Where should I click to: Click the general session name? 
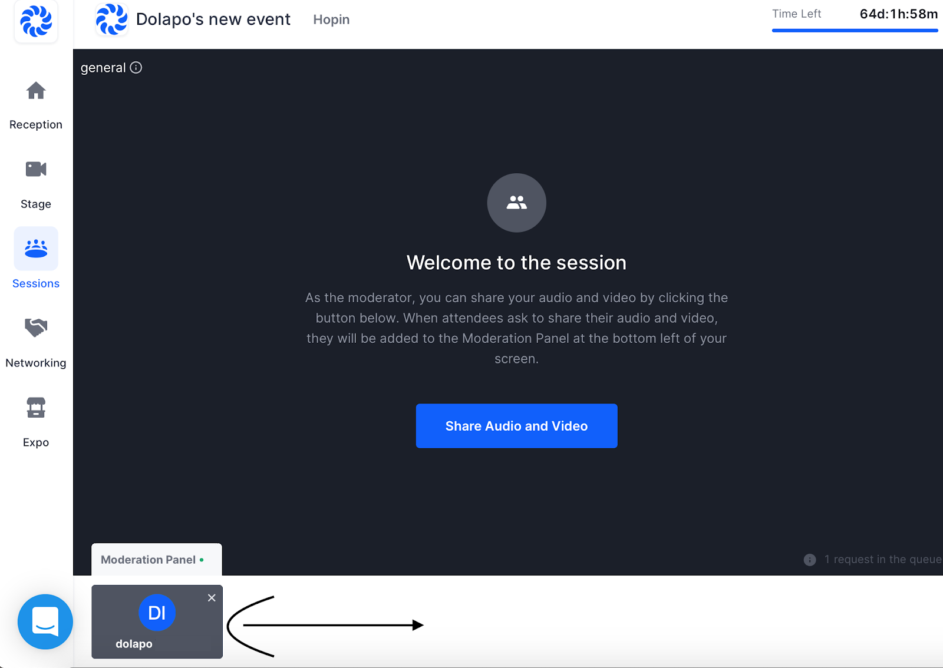click(103, 68)
